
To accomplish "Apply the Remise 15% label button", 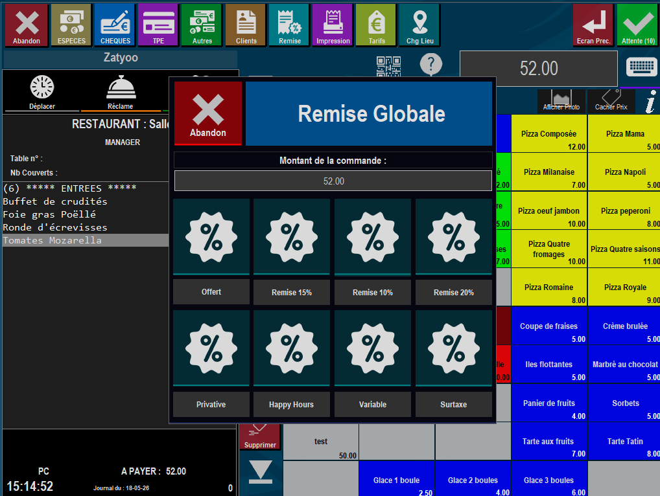I will click(x=292, y=292).
